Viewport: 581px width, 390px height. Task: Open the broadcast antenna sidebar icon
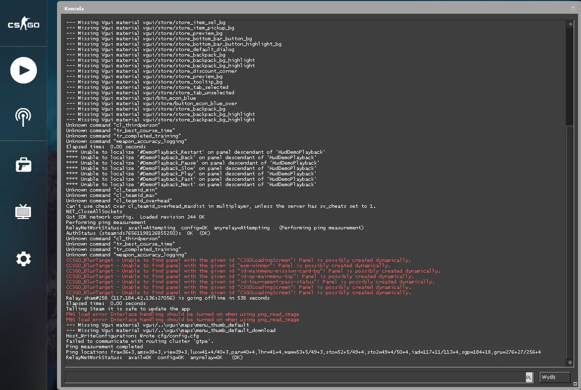coord(23,117)
